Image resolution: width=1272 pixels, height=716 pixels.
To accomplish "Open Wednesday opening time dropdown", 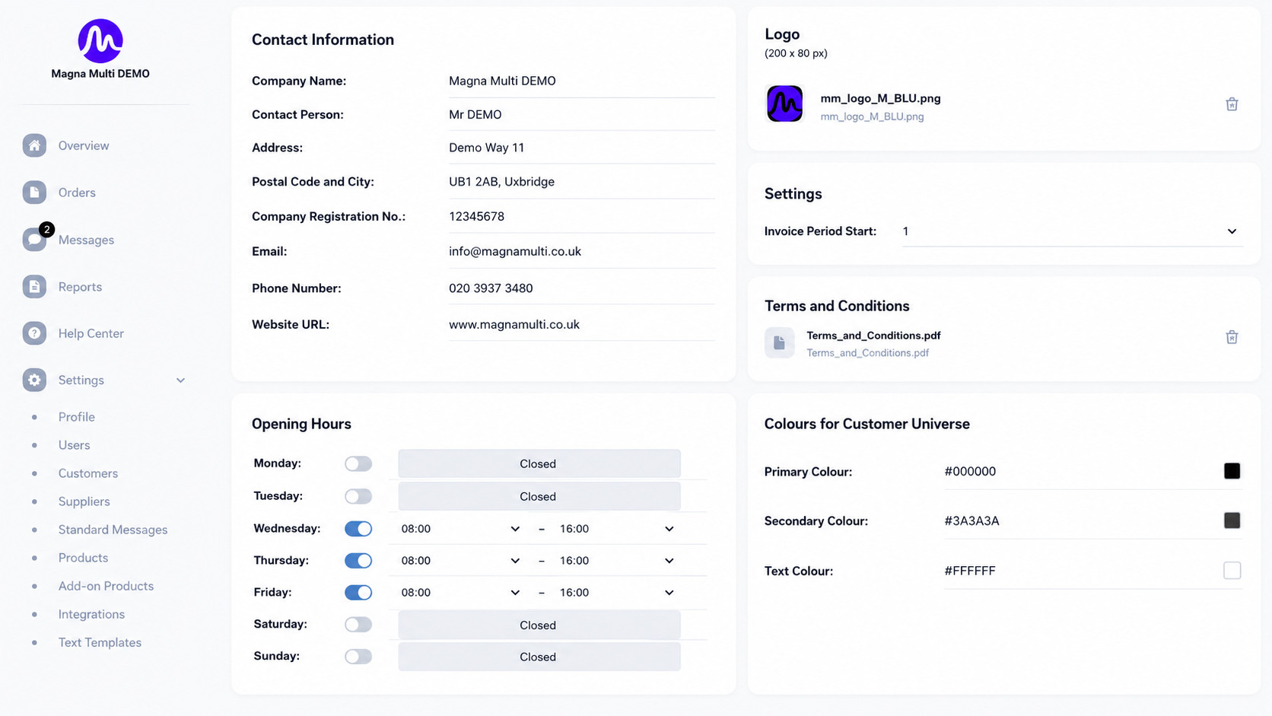I will click(461, 529).
